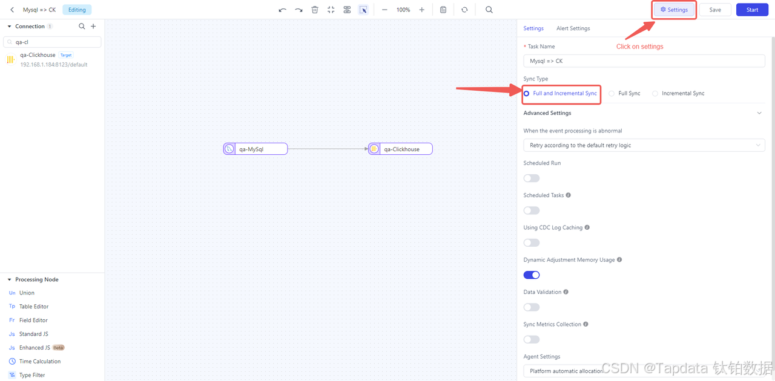Image resolution: width=775 pixels, height=381 pixels.
Task: Fit canvas to center using shrink icon
Action: [331, 10]
